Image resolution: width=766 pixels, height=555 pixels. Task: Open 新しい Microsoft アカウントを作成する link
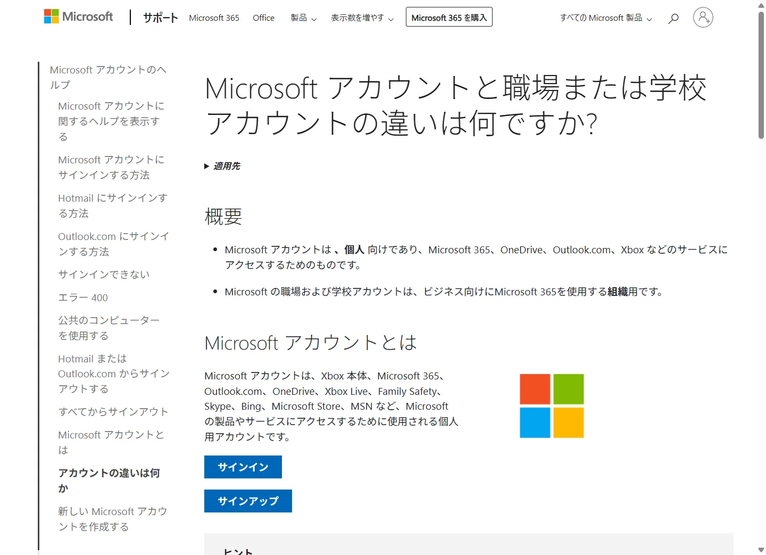[113, 519]
